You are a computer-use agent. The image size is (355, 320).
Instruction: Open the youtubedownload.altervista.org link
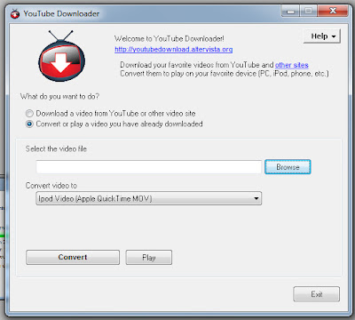174,49
